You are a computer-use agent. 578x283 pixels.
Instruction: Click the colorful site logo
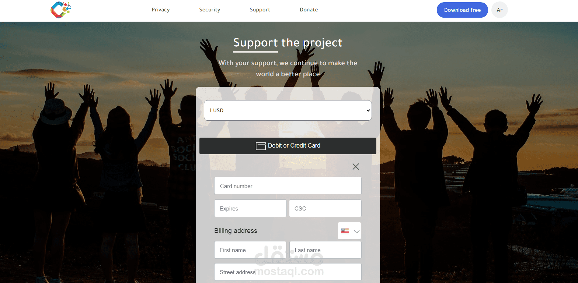pyautogui.click(x=60, y=10)
